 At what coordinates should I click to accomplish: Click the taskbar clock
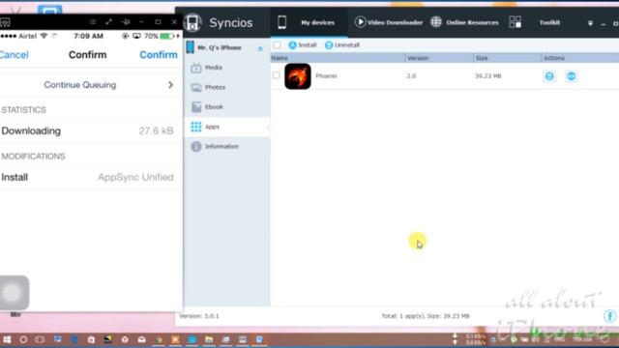point(582,339)
